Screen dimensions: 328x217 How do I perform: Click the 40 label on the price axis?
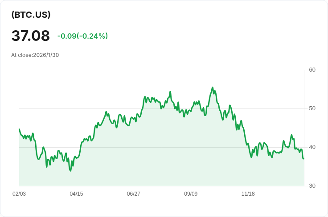[x=312, y=147]
